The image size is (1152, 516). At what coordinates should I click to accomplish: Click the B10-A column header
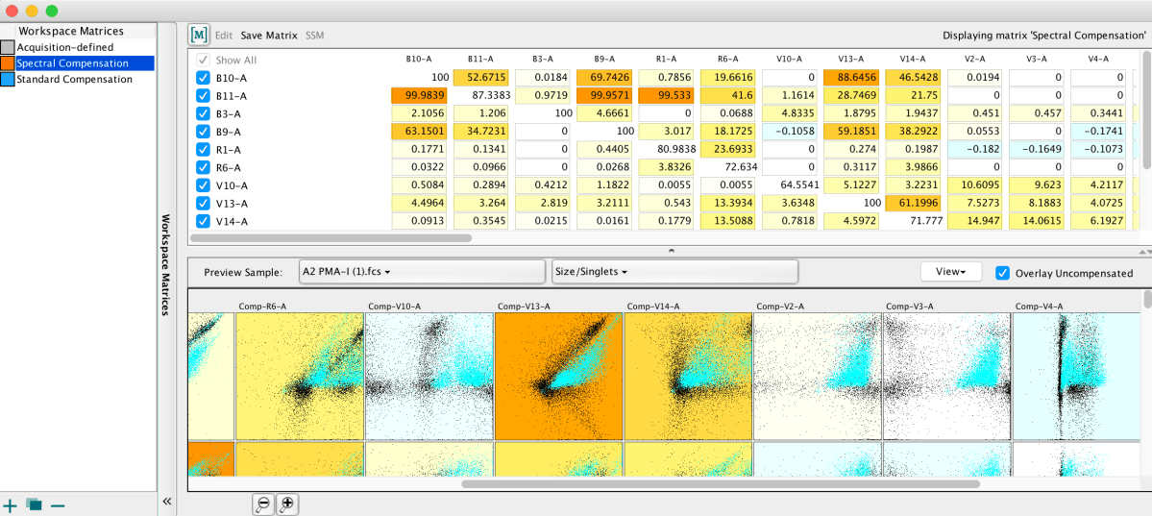(418, 59)
